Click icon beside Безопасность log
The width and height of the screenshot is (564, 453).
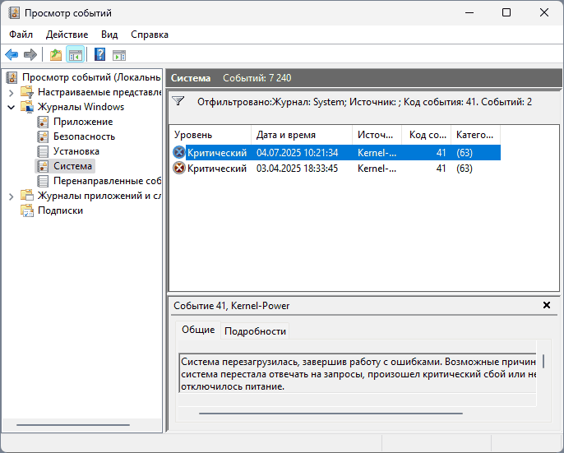click(43, 136)
